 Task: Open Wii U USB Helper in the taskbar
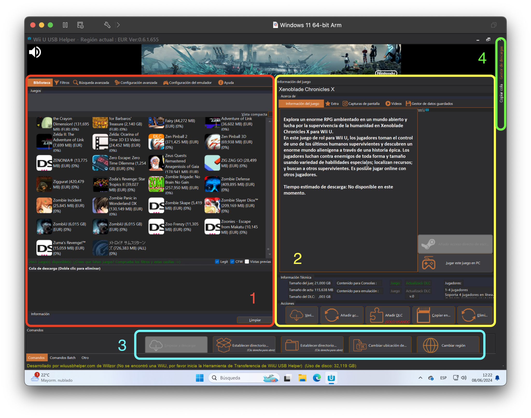coord(331,378)
